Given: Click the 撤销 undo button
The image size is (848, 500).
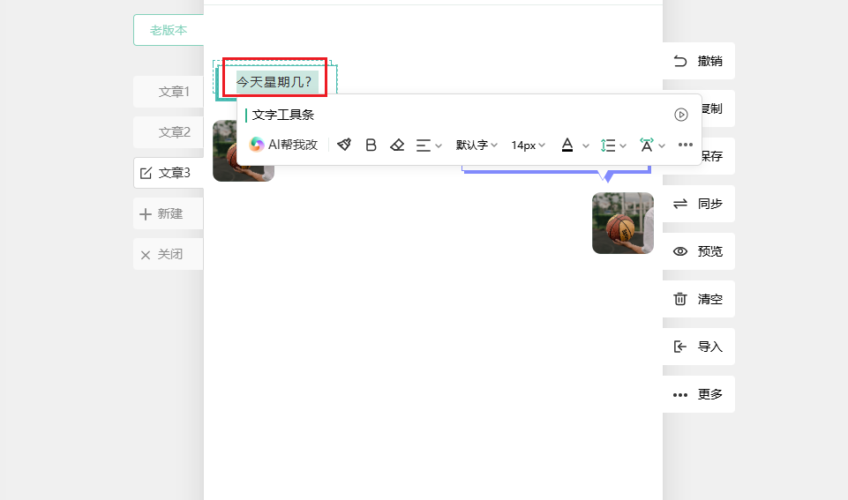Looking at the screenshot, I should [x=699, y=61].
